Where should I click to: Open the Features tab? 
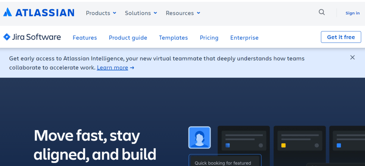click(85, 38)
